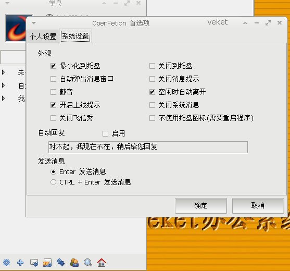Screen dimensions: 290x271
Task: Expand the 未 group in buddy list
Action: [x=3, y=72]
